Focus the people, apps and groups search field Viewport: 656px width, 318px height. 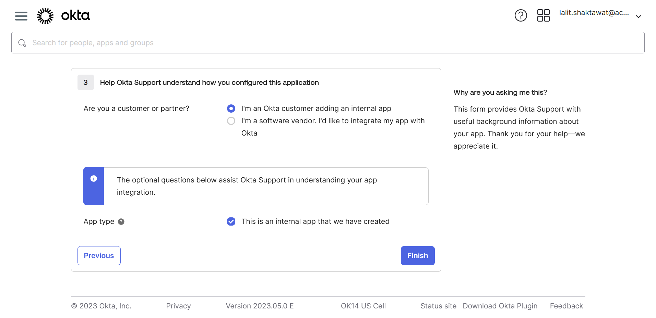(328, 43)
